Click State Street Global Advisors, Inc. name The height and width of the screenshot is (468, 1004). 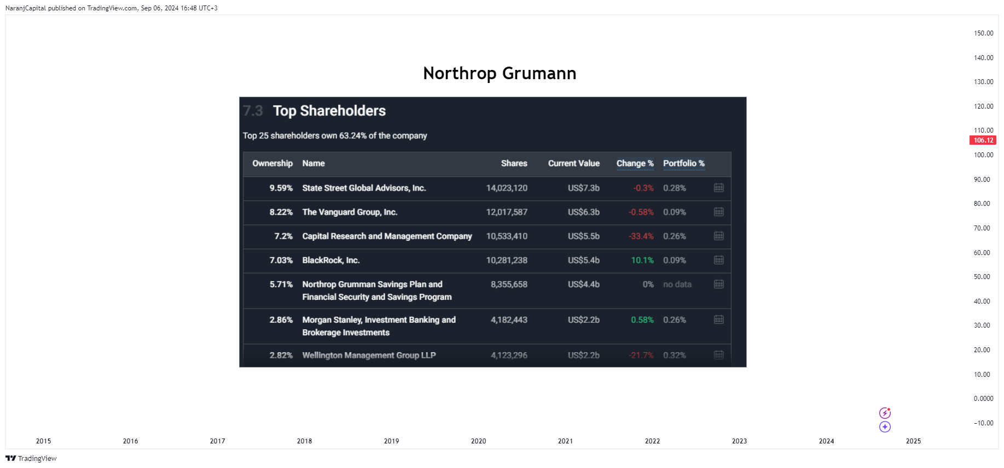pos(364,188)
